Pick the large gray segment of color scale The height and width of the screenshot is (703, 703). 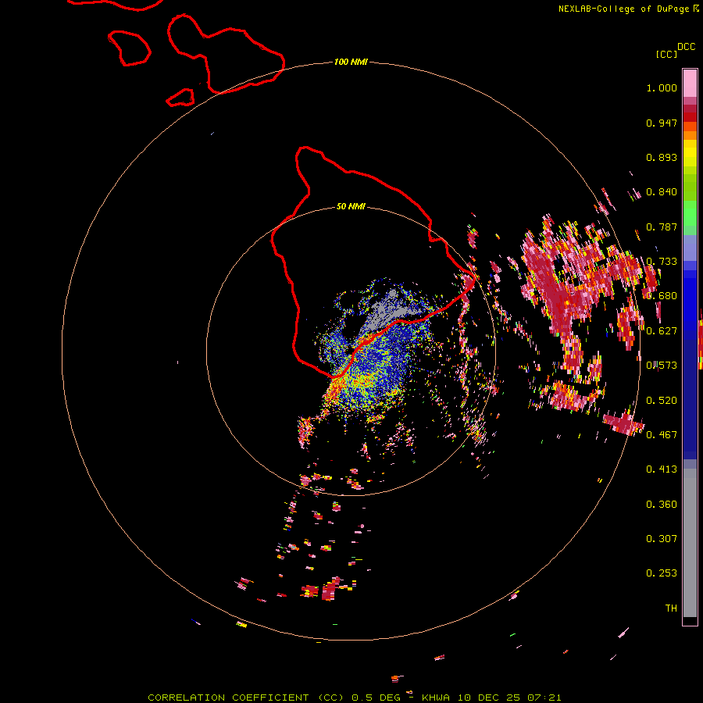pos(690,543)
